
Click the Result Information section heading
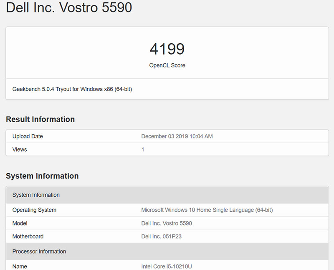coord(40,119)
